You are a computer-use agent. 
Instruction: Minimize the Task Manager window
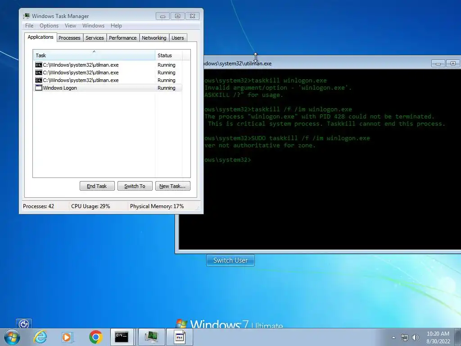[x=163, y=16]
